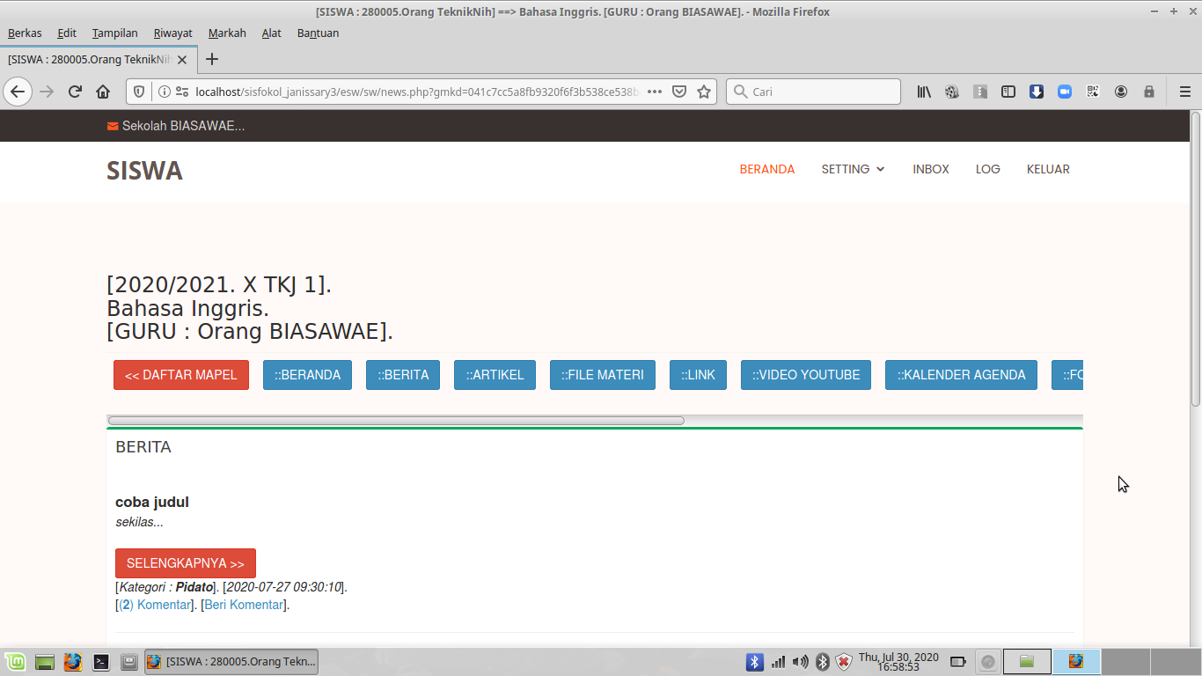Open the blue Bluetooth tray icon
Viewport: 1202px width, 676px height.
click(x=754, y=662)
